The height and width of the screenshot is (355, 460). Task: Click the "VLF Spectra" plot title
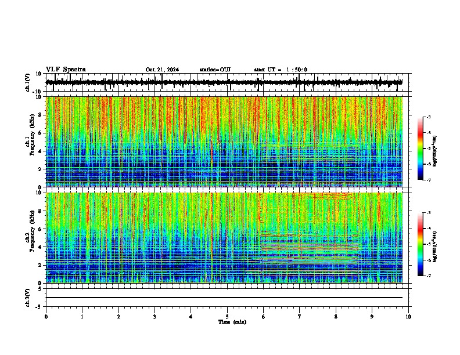[x=66, y=70]
